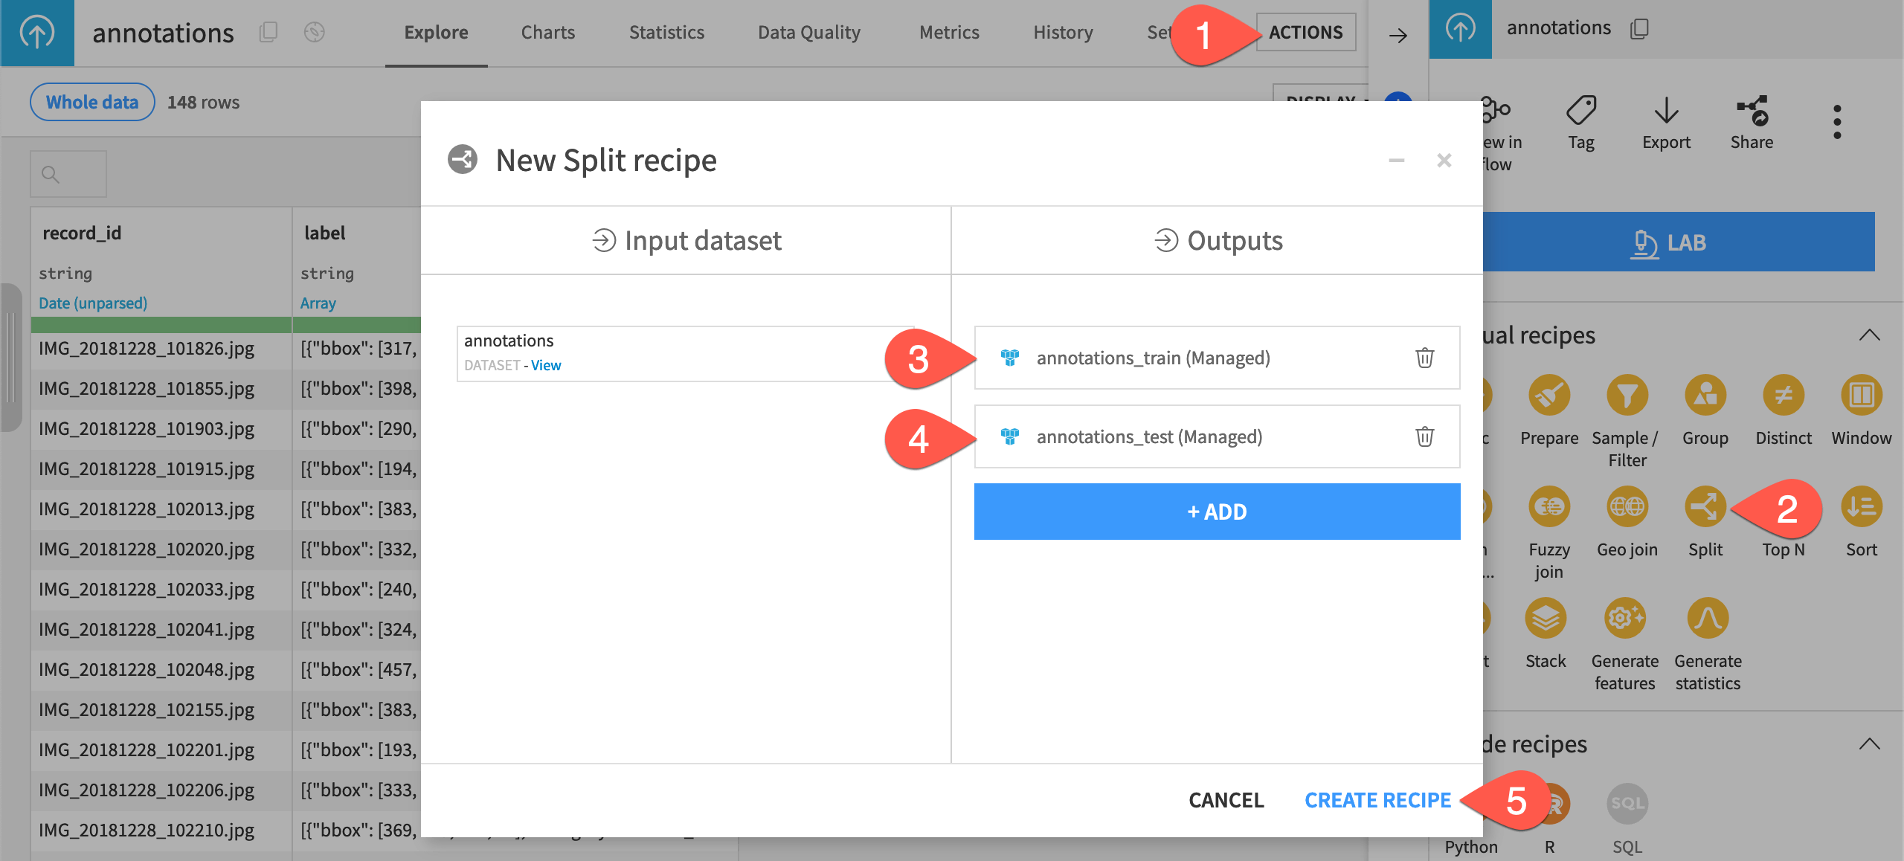Click Array meaning under label column
Image resolution: width=1904 pixels, height=861 pixels.
pos(318,303)
